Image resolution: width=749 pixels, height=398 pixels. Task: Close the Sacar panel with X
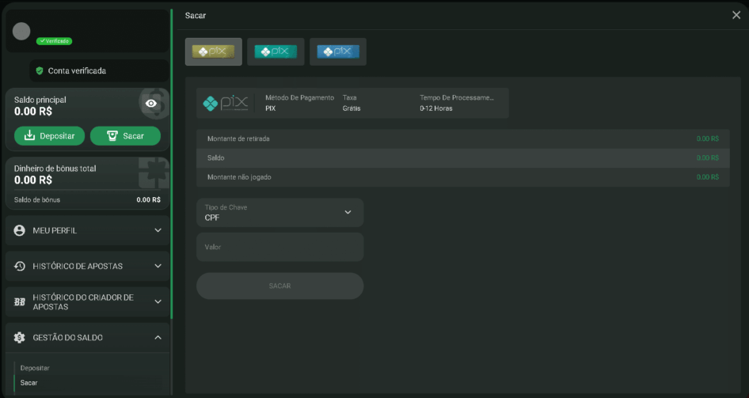[x=736, y=15]
